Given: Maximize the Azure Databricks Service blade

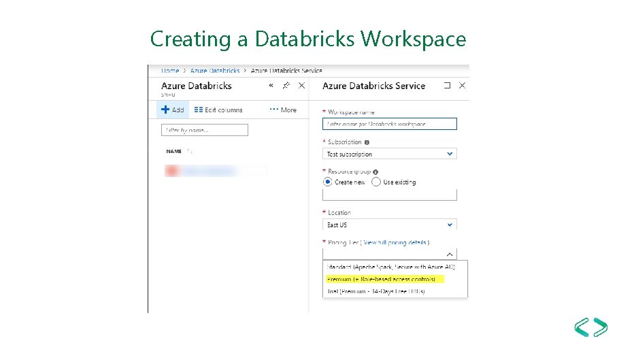Looking at the screenshot, I should 447,85.
